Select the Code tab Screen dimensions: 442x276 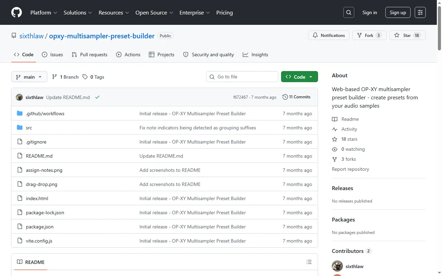[x=23, y=55]
